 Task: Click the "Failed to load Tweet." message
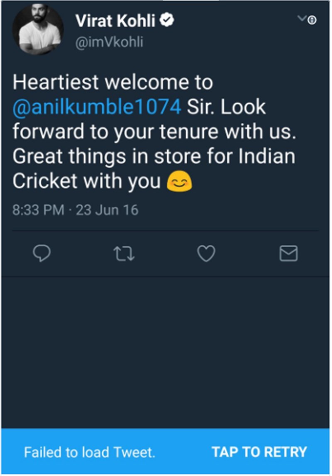[x=89, y=452]
